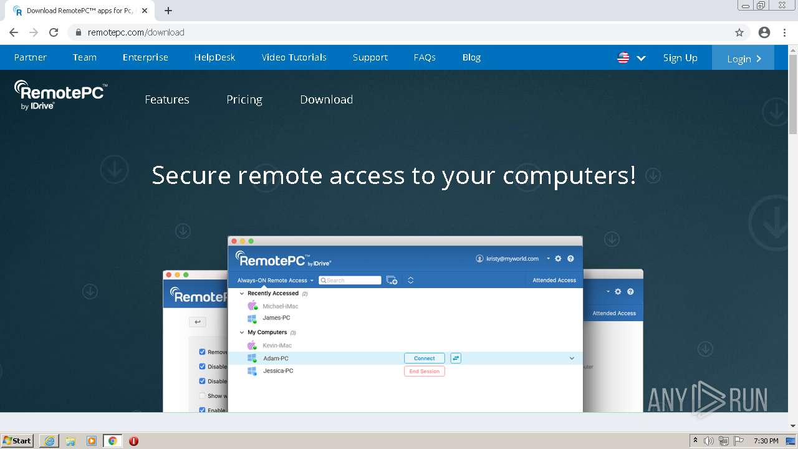Open the HelpDesk menu item
Image resolution: width=798 pixels, height=449 pixels.
(214, 57)
